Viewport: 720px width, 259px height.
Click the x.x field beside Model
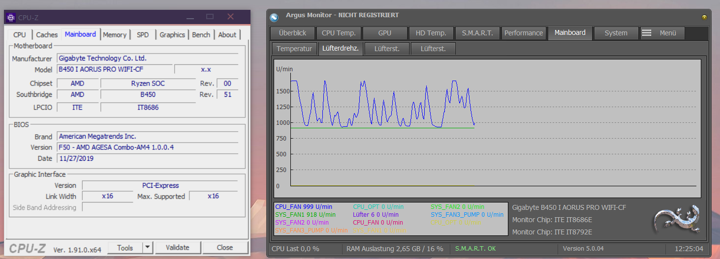pos(206,69)
